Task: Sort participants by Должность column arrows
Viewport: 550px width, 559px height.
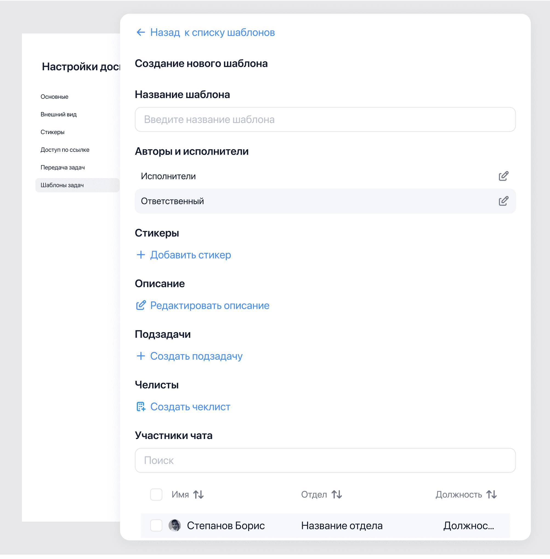Action: click(x=492, y=494)
